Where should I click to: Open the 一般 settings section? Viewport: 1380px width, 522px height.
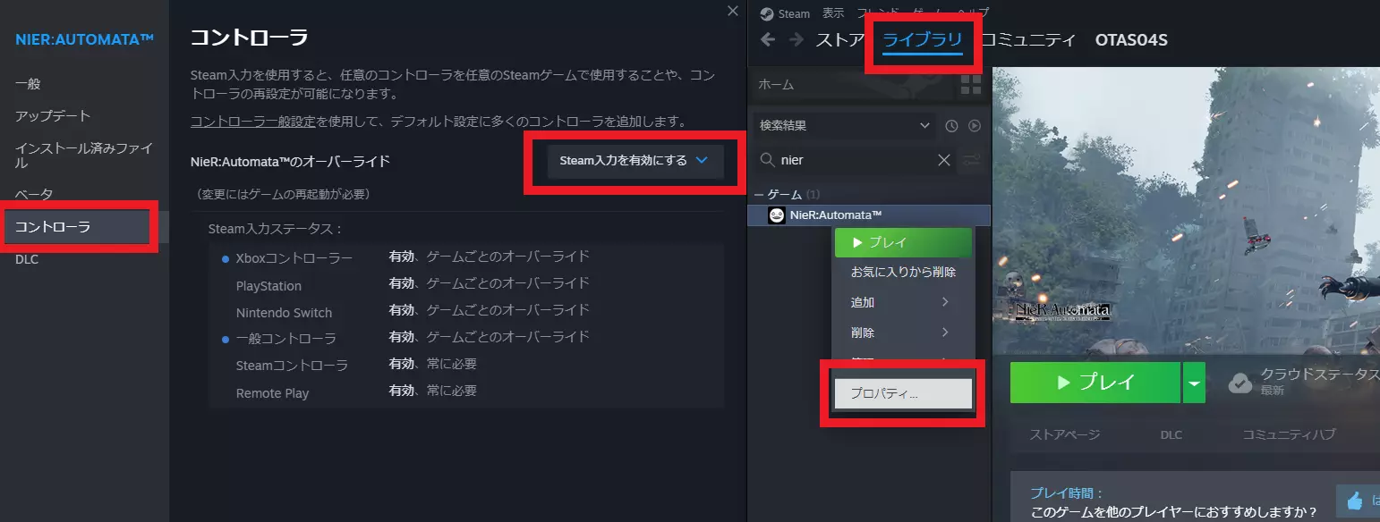(28, 84)
